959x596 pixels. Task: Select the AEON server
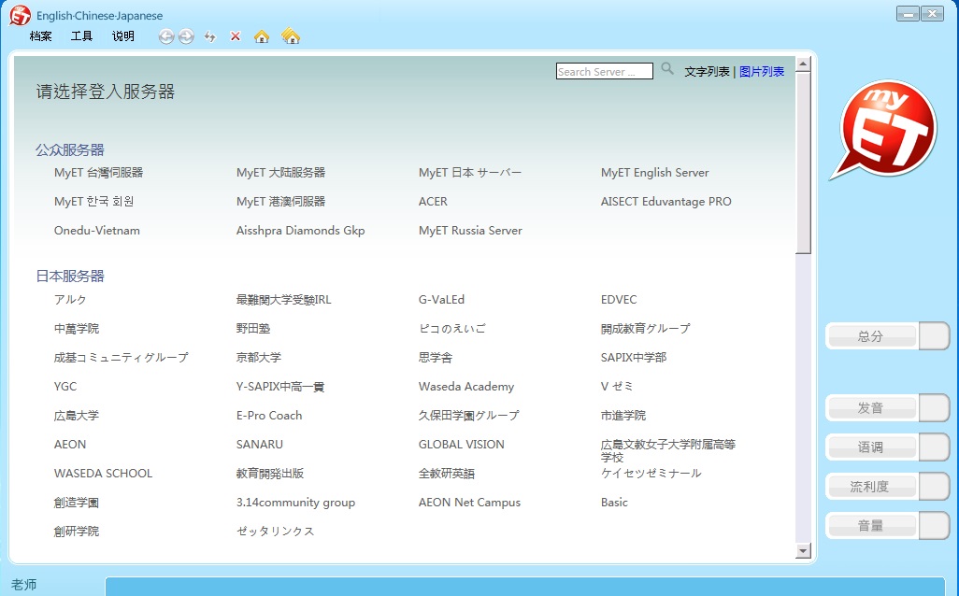(70, 445)
